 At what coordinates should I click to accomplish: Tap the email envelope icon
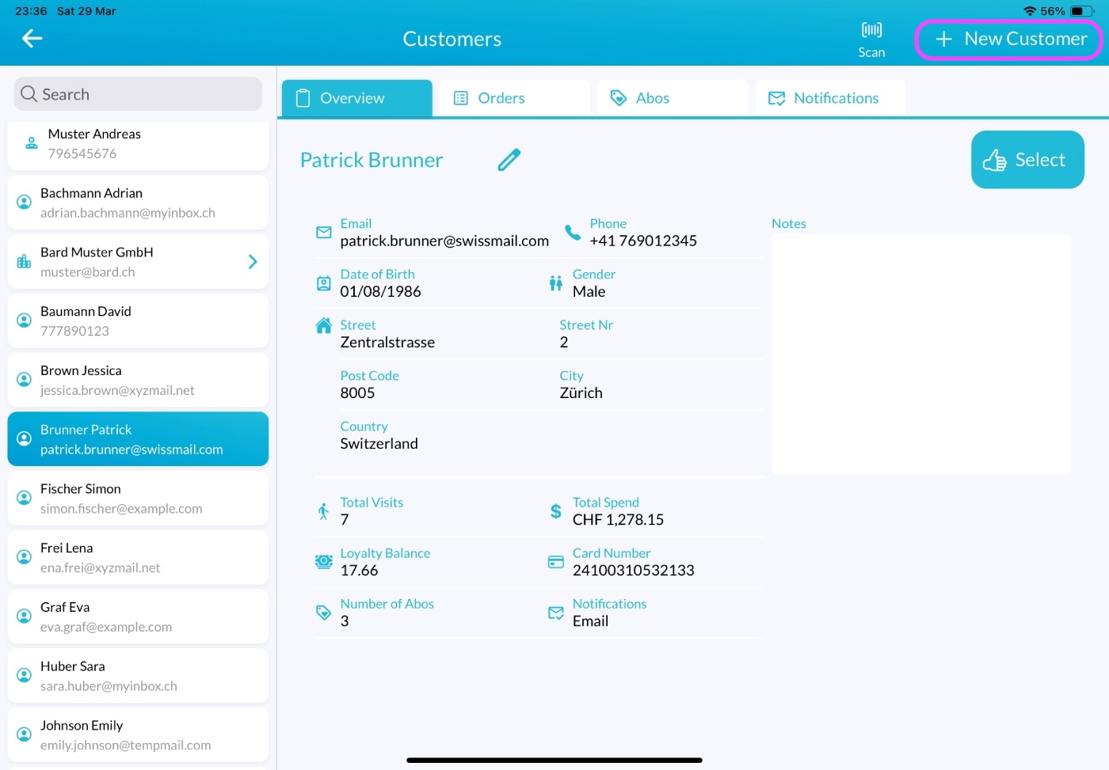coord(324,233)
